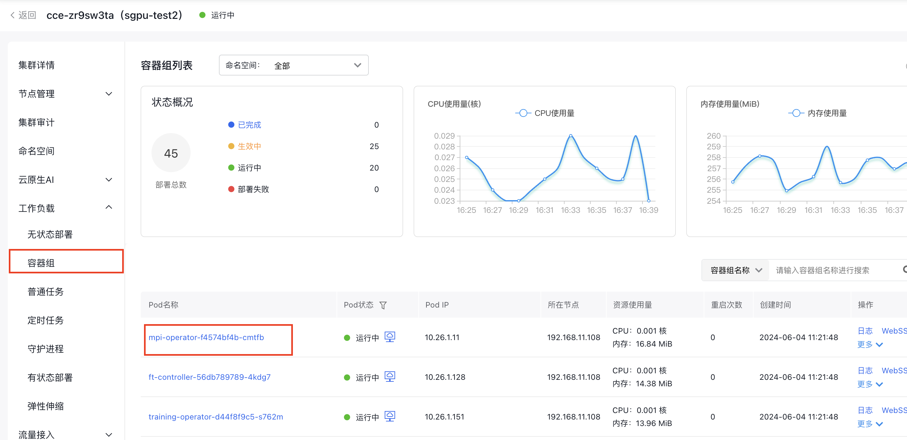This screenshot has height=440, width=907.
Task: Open 命名空间 page in sidebar
Action: pyautogui.click(x=36, y=151)
